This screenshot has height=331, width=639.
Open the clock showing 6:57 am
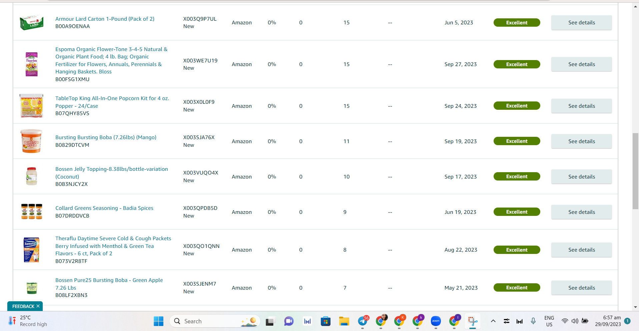(608, 321)
